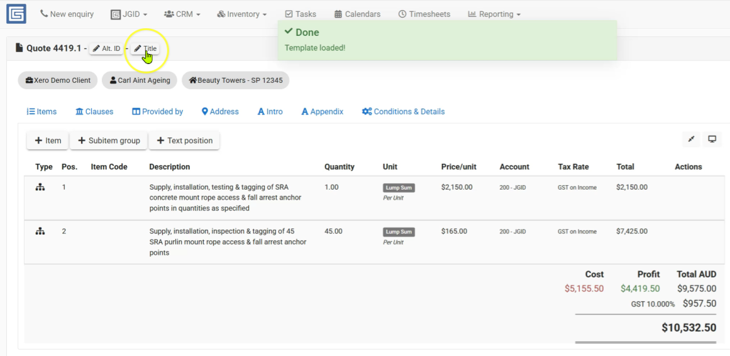The width and height of the screenshot is (730, 356).
Task: Expand the JGID dropdown menu
Action: click(129, 14)
